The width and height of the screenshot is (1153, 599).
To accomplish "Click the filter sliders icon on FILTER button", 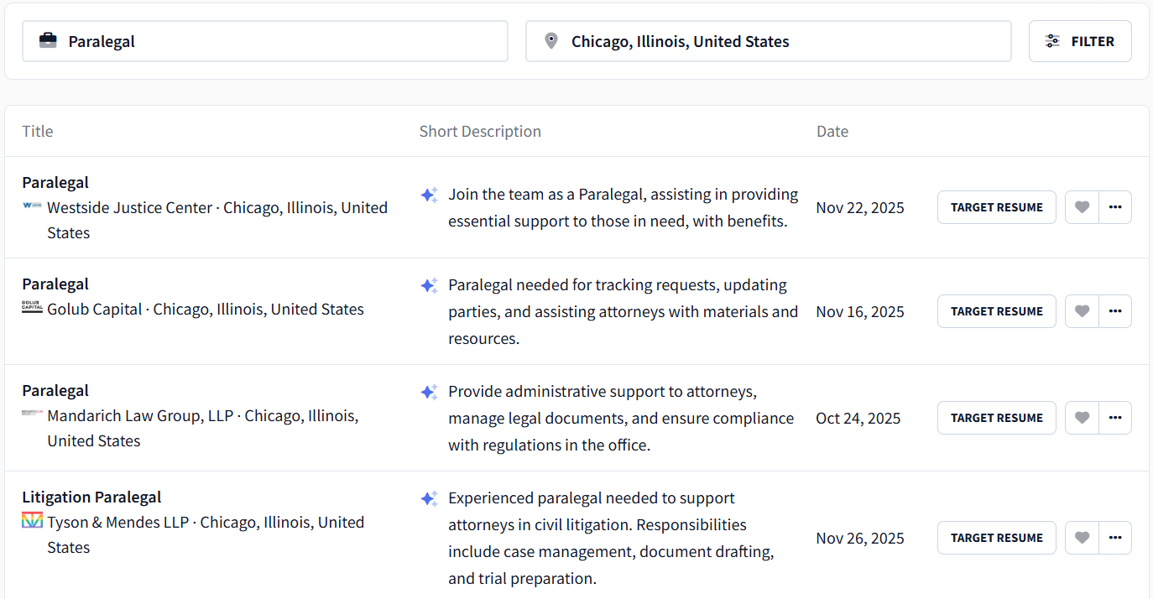I will click(x=1052, y=40).
